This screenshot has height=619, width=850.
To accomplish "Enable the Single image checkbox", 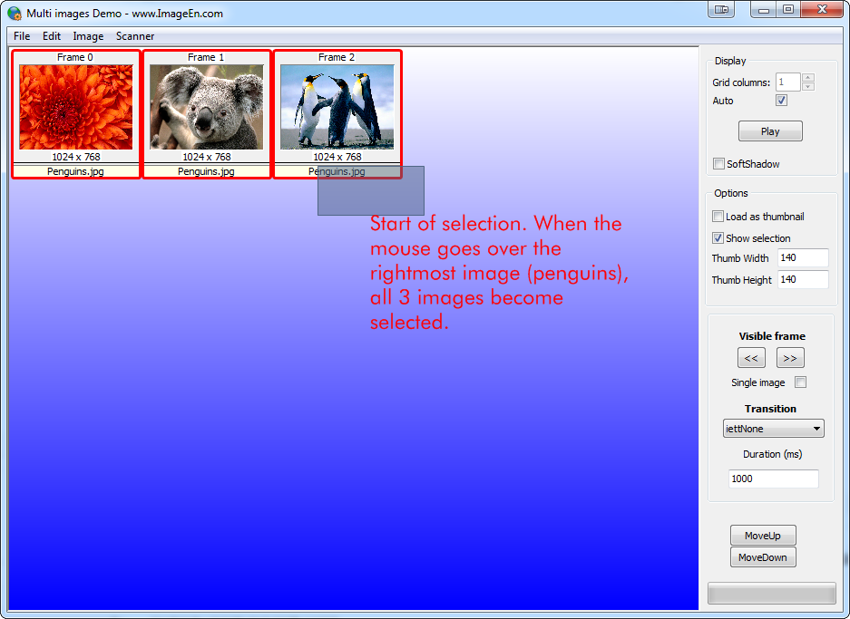I will pos(800,382).
